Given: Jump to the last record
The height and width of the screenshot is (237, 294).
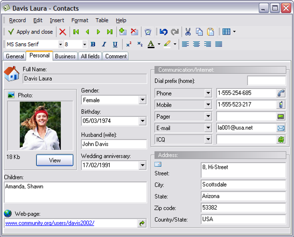Looking at the screenshot, I should pos(110,32).
